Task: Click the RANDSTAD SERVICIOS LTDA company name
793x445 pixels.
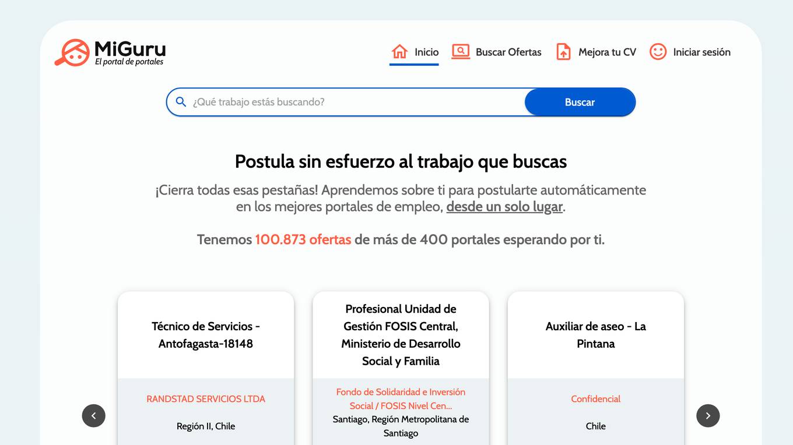Action: click(x=206, y=399)
